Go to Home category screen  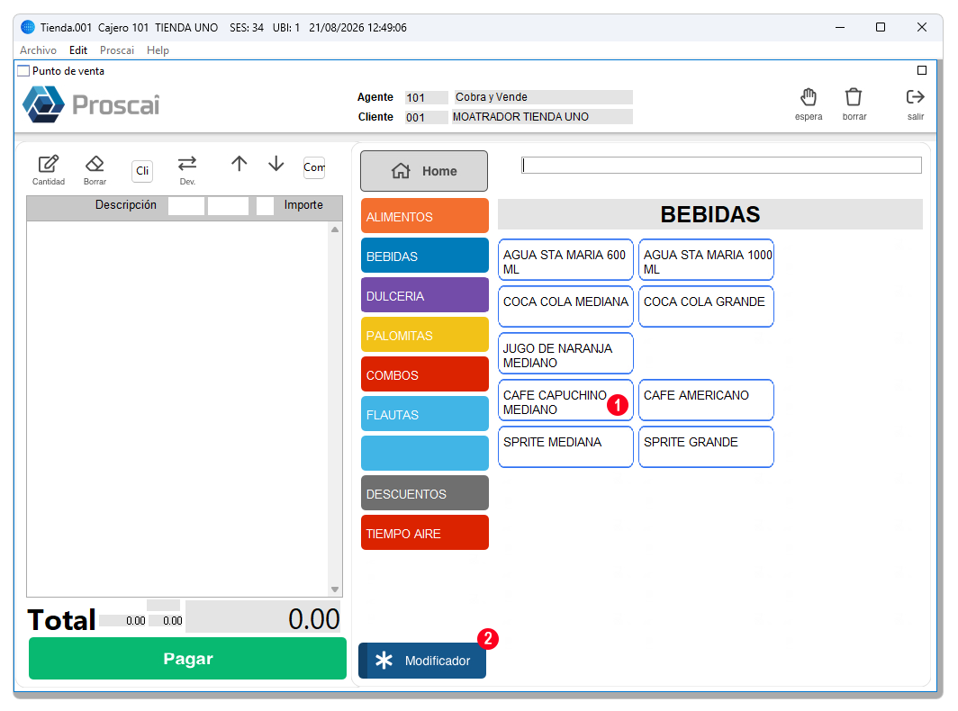424,171
